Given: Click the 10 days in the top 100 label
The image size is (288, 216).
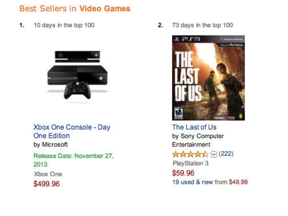Looking at the screenshot, I should (x=64, y=25).
